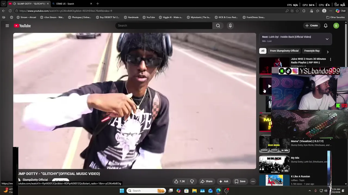
Task: Open Juice Wrld 2 Hours Radio Playlist title
Action: click(x=308, y=61)
